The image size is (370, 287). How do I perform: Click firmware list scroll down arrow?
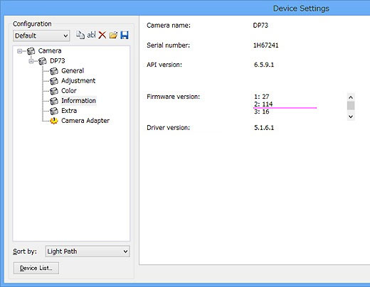coord(351,117)
